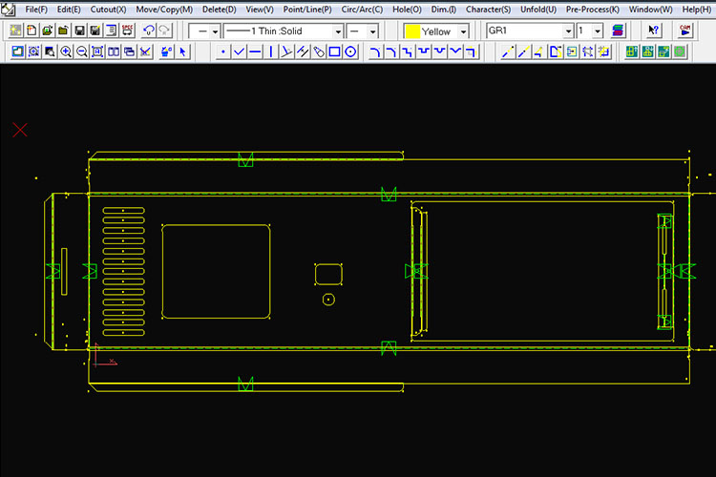Viewport: 716px width, 477px height.
Task: Click the tile windows side-by-side icon
Action: click(x=114, y=52)
